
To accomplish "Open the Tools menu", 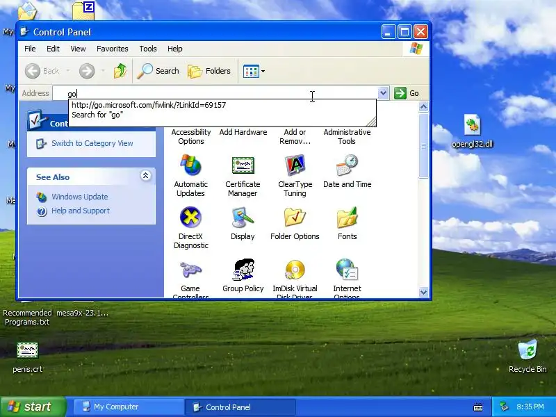I will coord(148,49).
